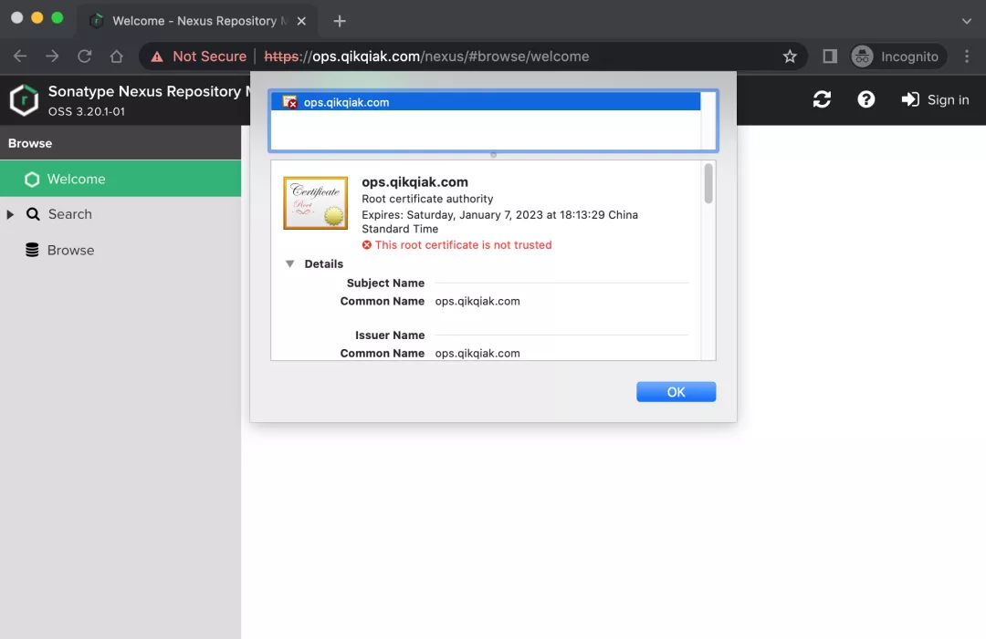This screenshot has width=986, height=639.
Task: Click the Not Secure warning indicator
Action: [x=199, y=57]
